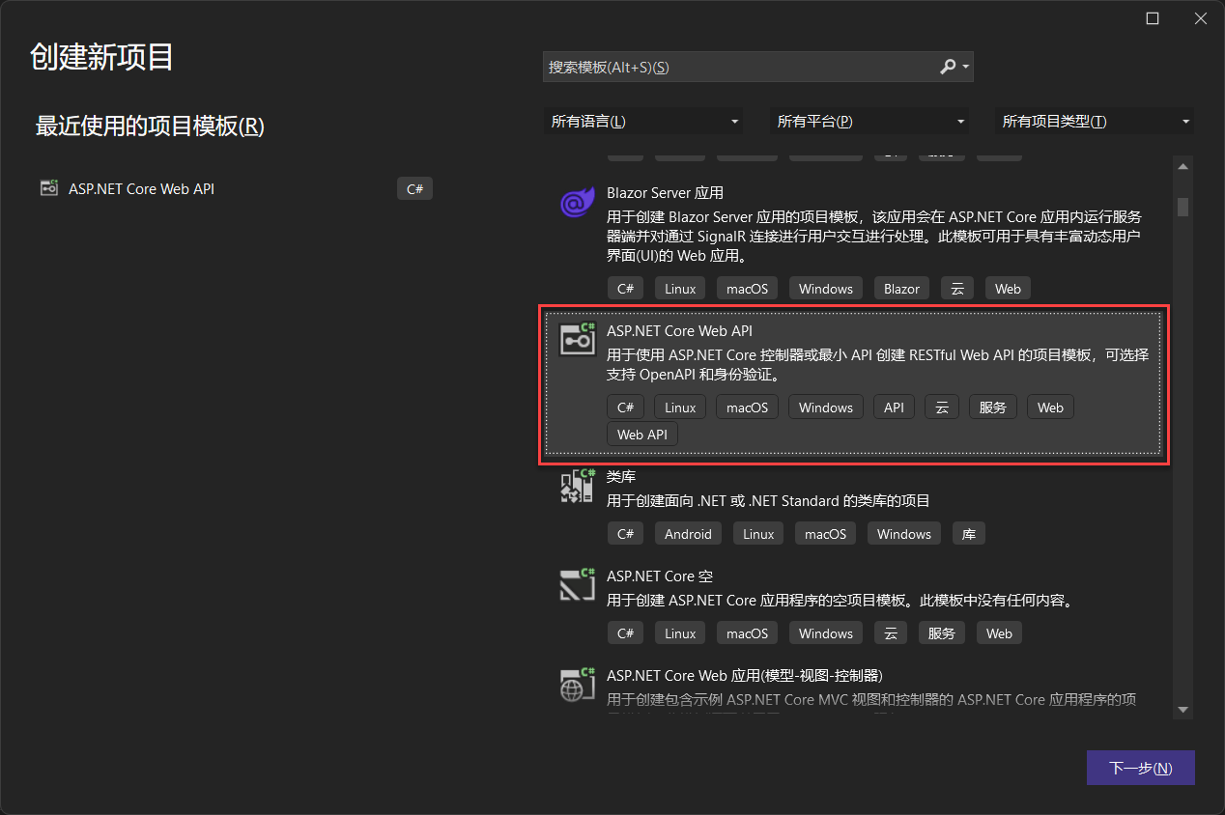Click the C# tag beside the recent template
The image size is (1225, 815).
click(x=414, y=188)
